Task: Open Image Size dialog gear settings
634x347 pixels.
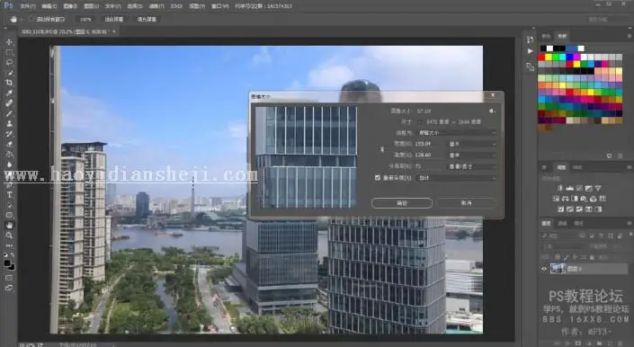Action: 492,111
